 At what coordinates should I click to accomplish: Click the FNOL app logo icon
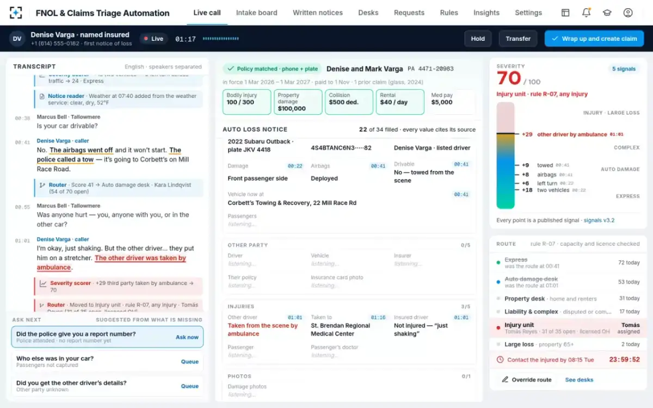pyautogui.click(x=16, y=13)
